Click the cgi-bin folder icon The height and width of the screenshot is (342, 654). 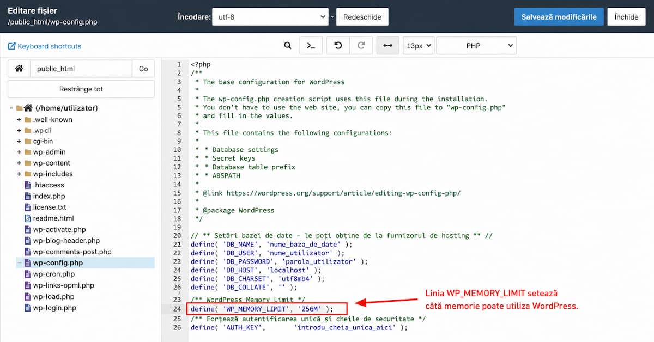[x=27, y=142]
